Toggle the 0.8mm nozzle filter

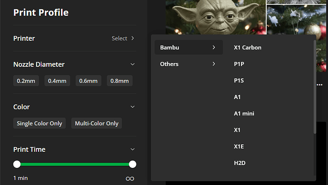[119, 81]
